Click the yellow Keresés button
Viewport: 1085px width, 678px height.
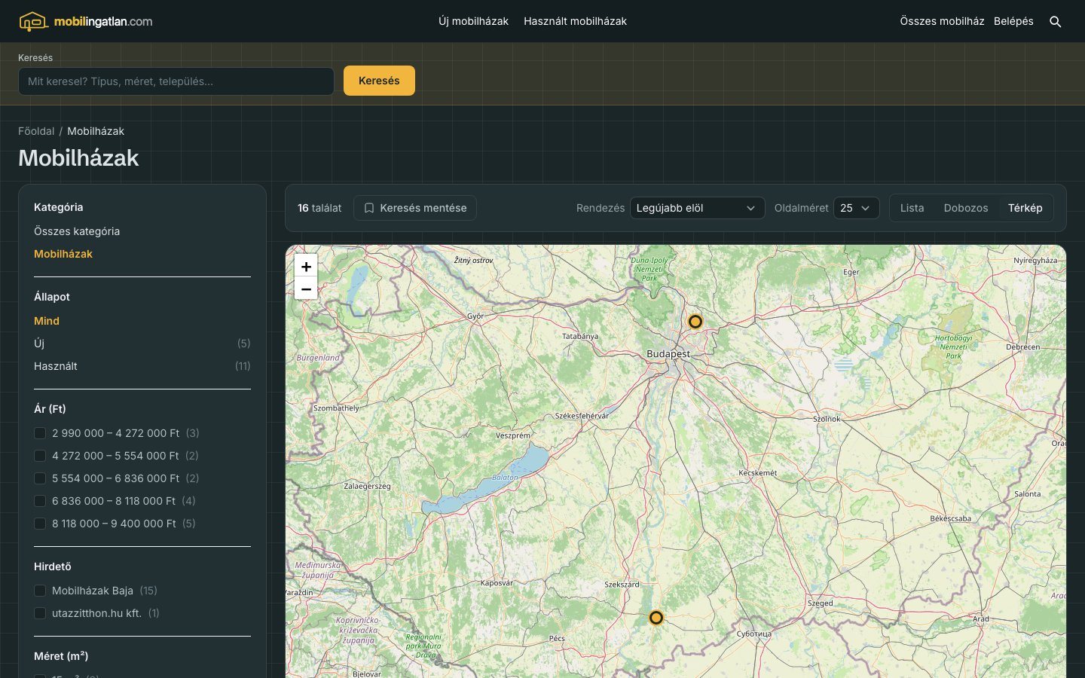point(379,81)
